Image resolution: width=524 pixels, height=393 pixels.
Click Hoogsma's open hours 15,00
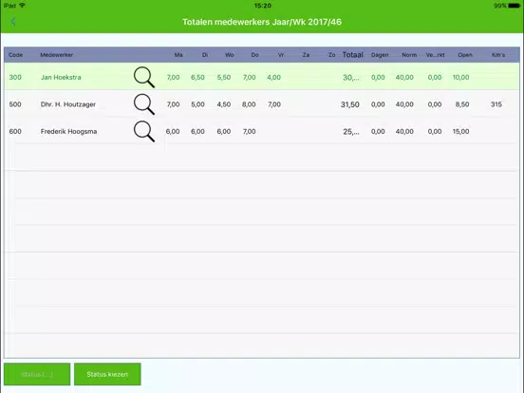point(460,131)
